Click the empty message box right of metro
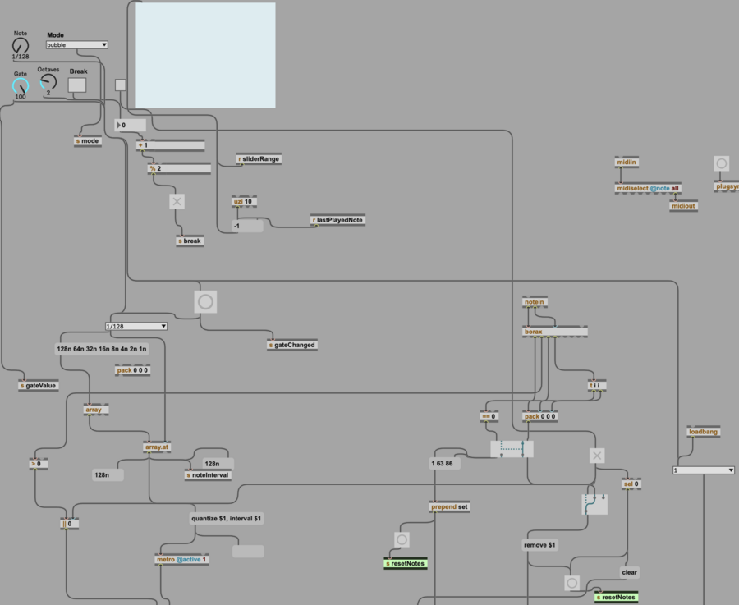 click(248, 552)
